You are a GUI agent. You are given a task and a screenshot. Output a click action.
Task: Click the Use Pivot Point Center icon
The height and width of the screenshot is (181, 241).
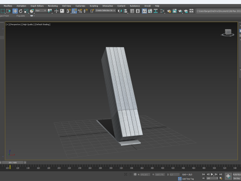[50, 11]
